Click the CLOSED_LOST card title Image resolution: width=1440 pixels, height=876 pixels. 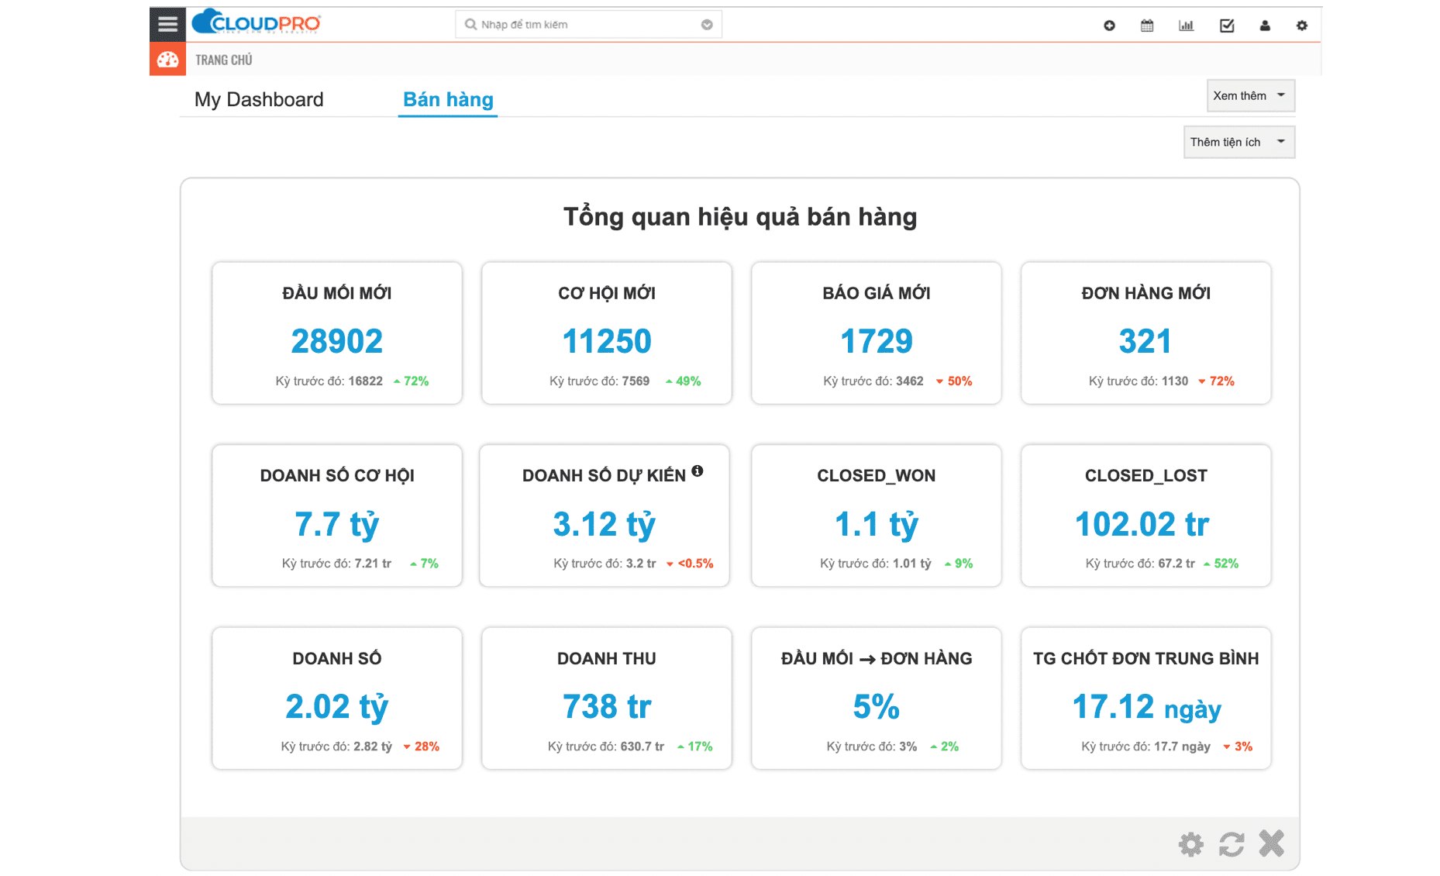tap(1146, 475)
